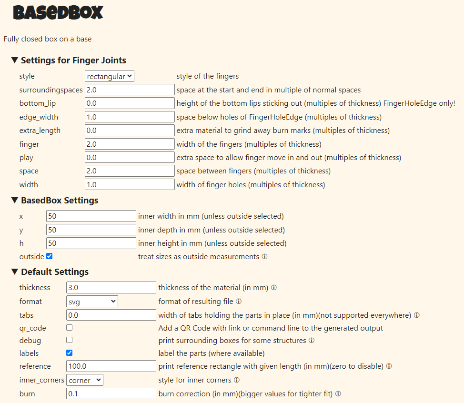Open info icon beside reference description
The image size is (464, 403).
pos(389,366)
